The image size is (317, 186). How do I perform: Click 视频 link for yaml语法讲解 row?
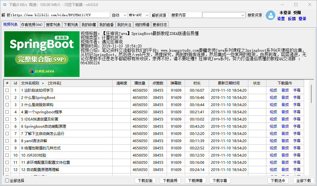point(273,141)
